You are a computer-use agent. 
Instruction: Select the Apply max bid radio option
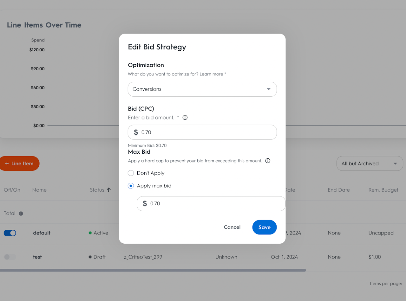tap(131, 186)
